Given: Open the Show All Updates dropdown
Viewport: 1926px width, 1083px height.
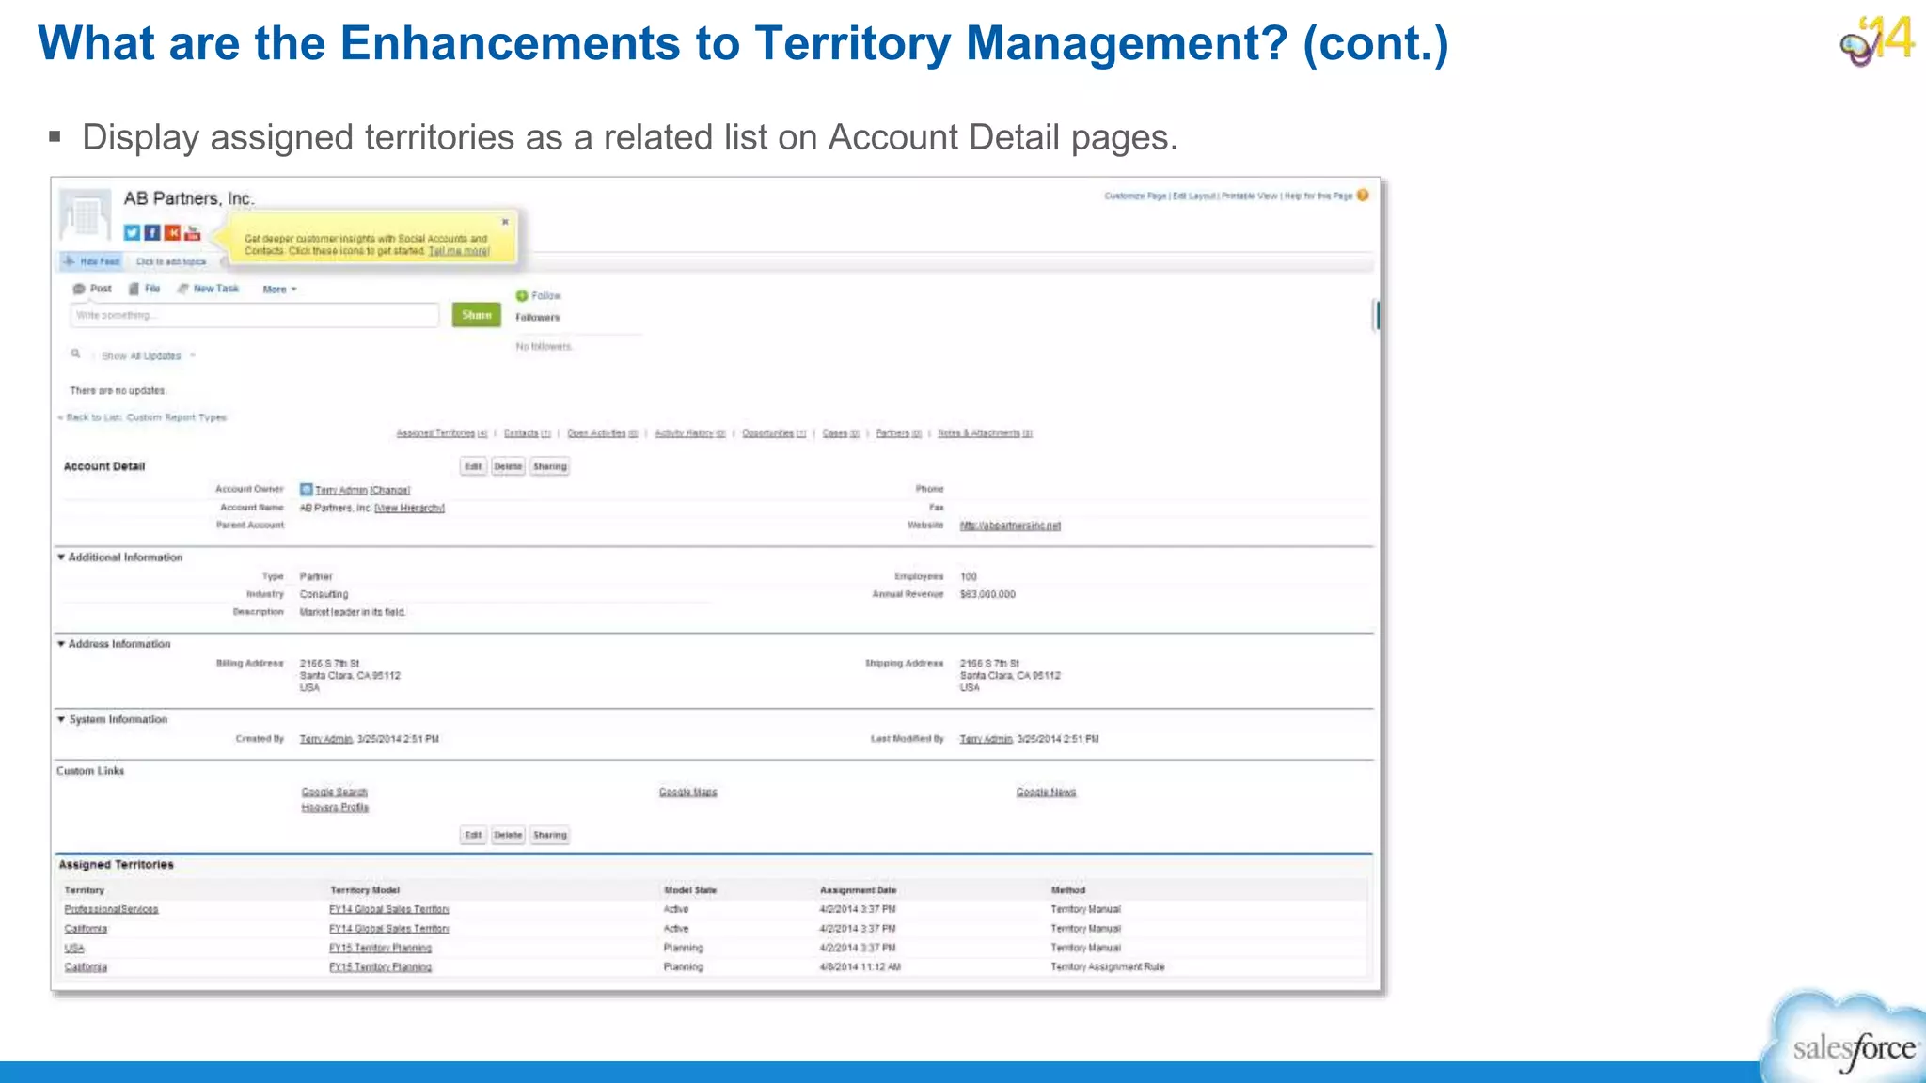Looking at the screenshot, I should (x=148, y=356).
